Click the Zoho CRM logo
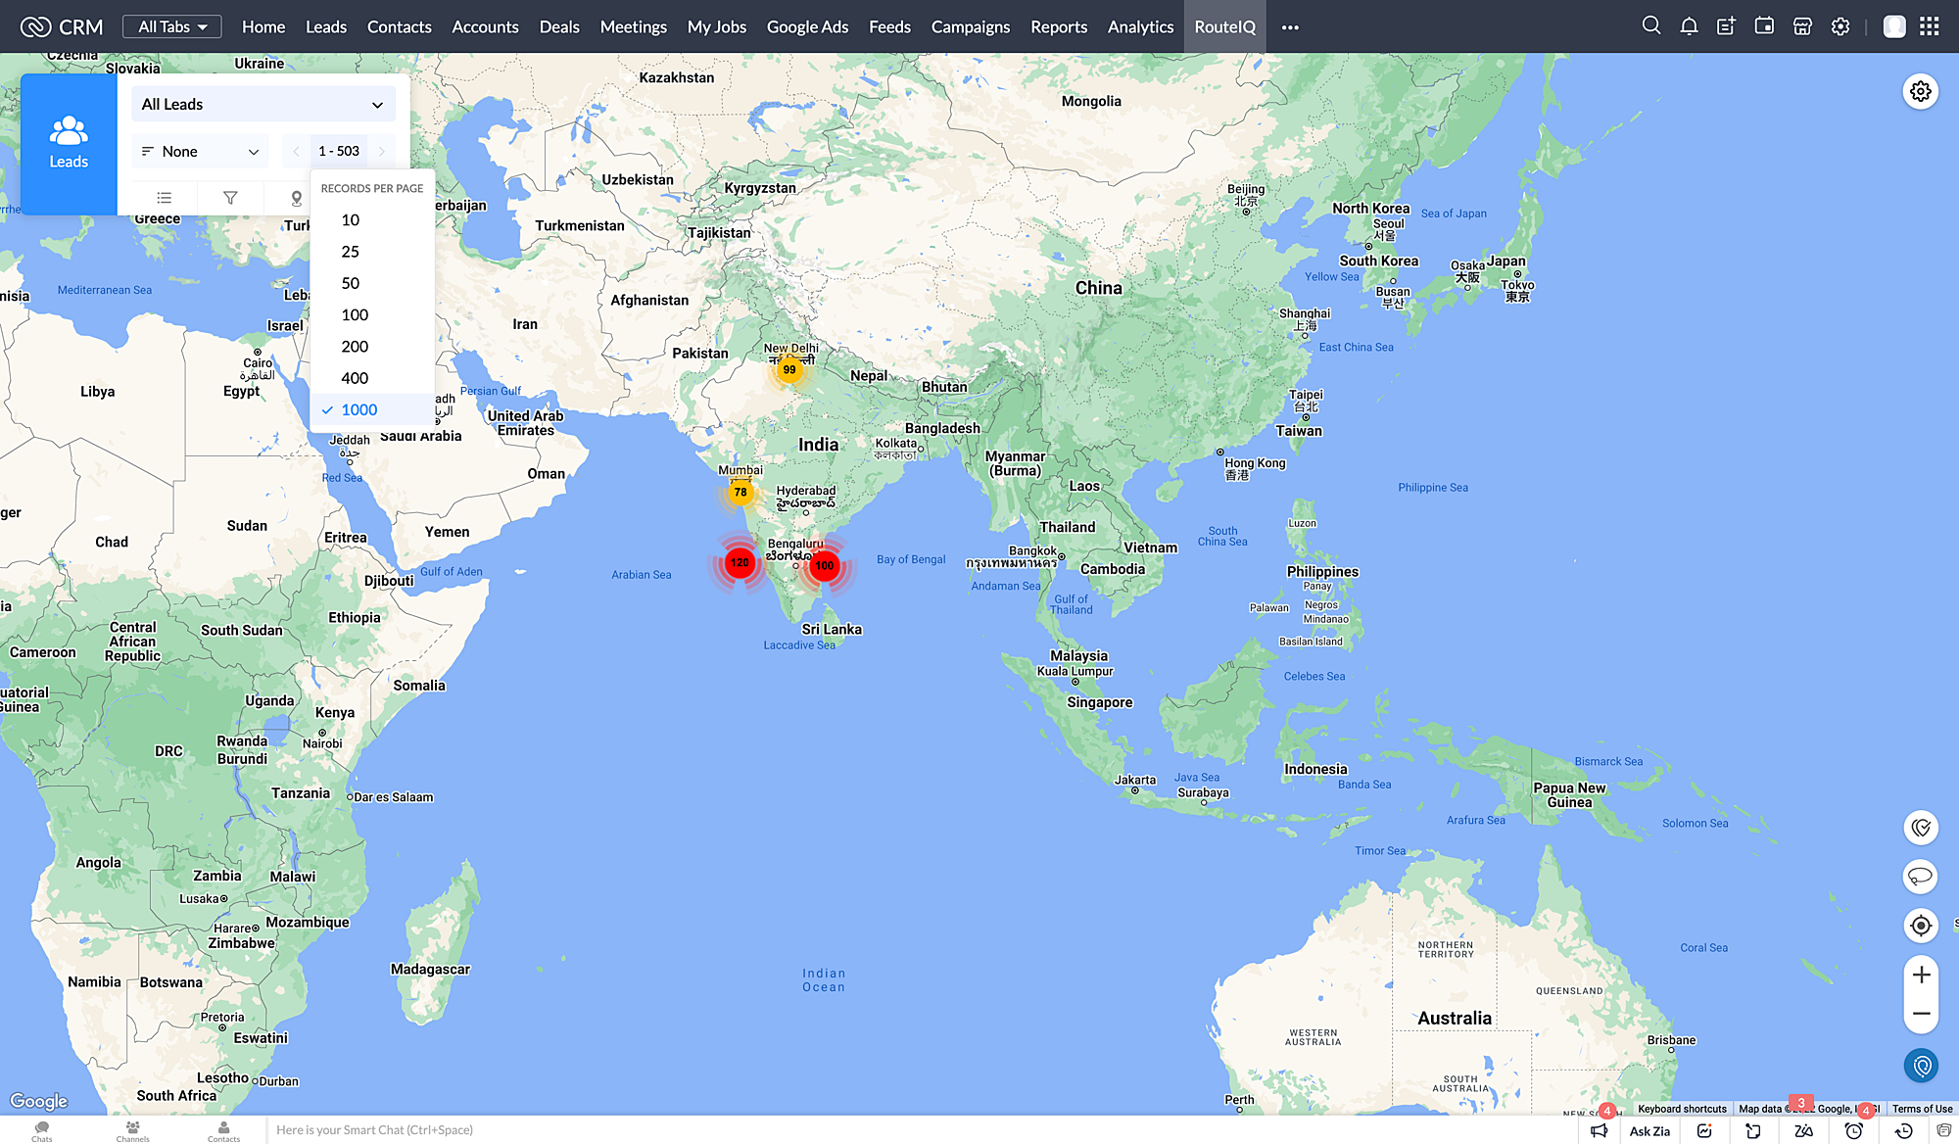Image resolution: width=1959 pixels, height=1144 pixels. [61, 26]
